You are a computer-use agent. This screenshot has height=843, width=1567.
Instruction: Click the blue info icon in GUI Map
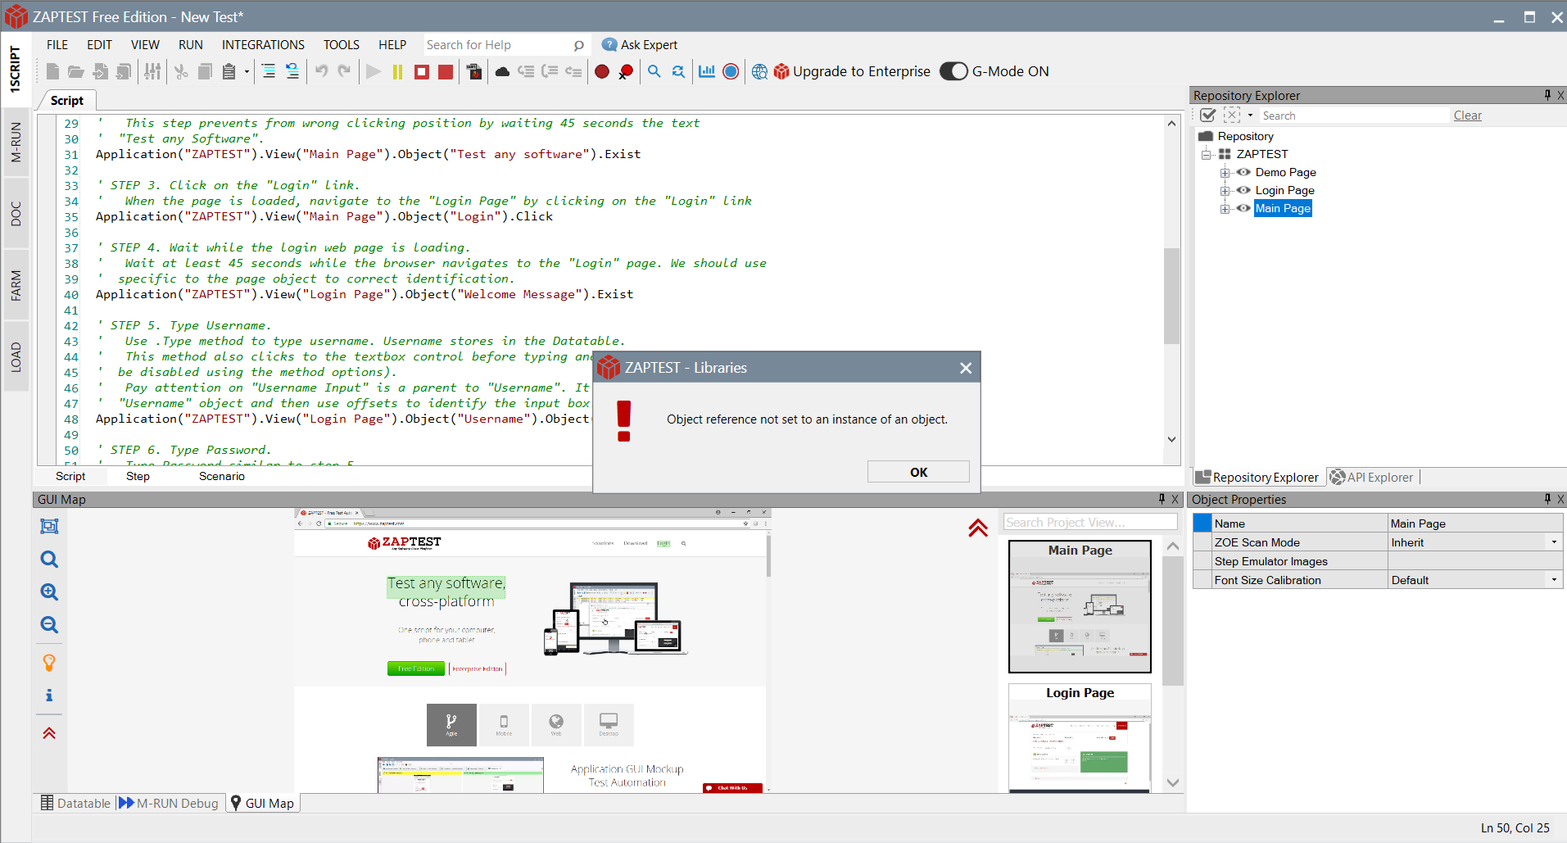(49, 696)
